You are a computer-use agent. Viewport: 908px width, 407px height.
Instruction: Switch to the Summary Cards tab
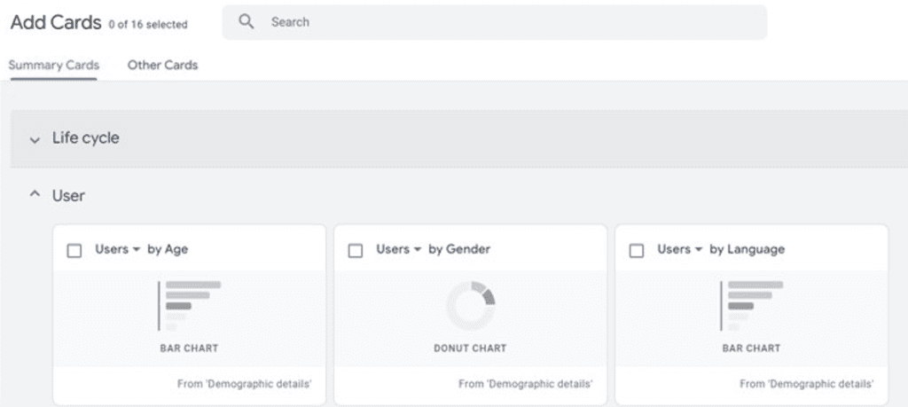pyautogui.click(x=54, y=65)
